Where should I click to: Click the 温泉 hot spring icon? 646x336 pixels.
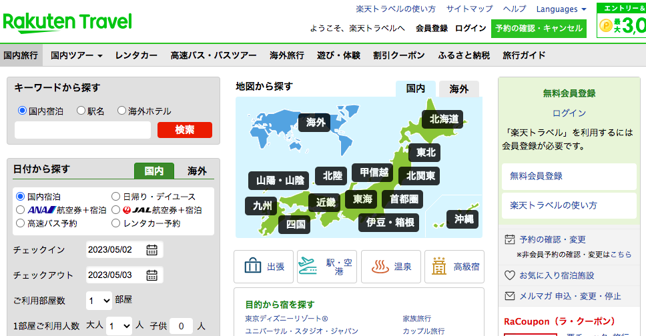pyautogui.click(x=380, y=267)
